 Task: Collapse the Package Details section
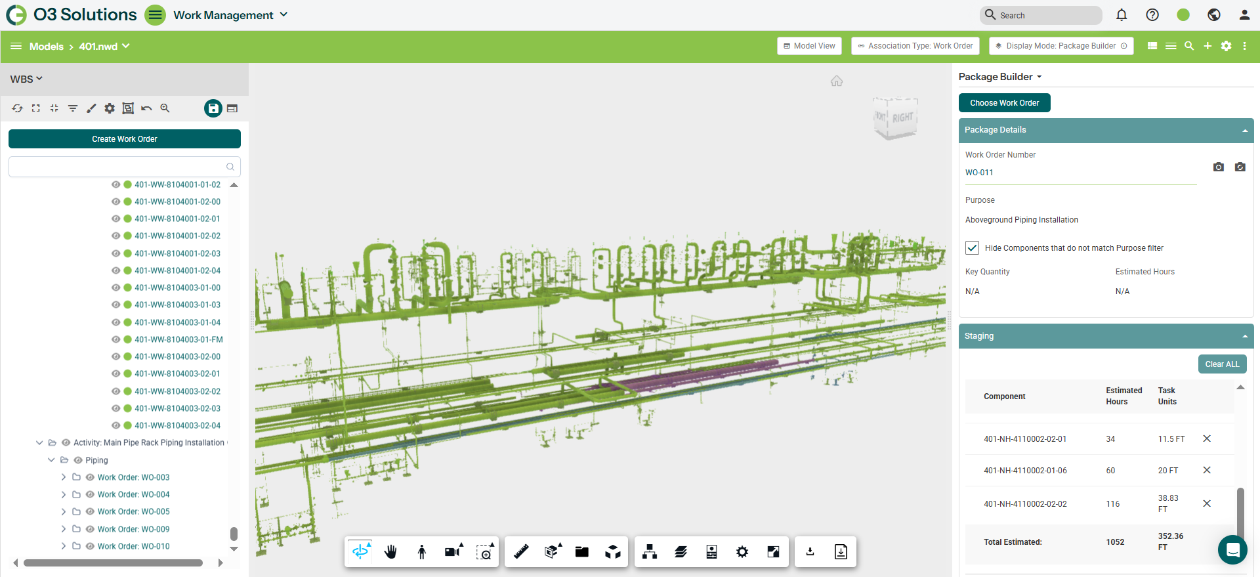(1245, 131)
